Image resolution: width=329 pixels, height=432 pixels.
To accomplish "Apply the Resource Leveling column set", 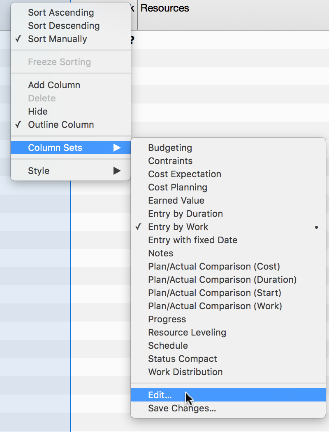I will point(228,333).
